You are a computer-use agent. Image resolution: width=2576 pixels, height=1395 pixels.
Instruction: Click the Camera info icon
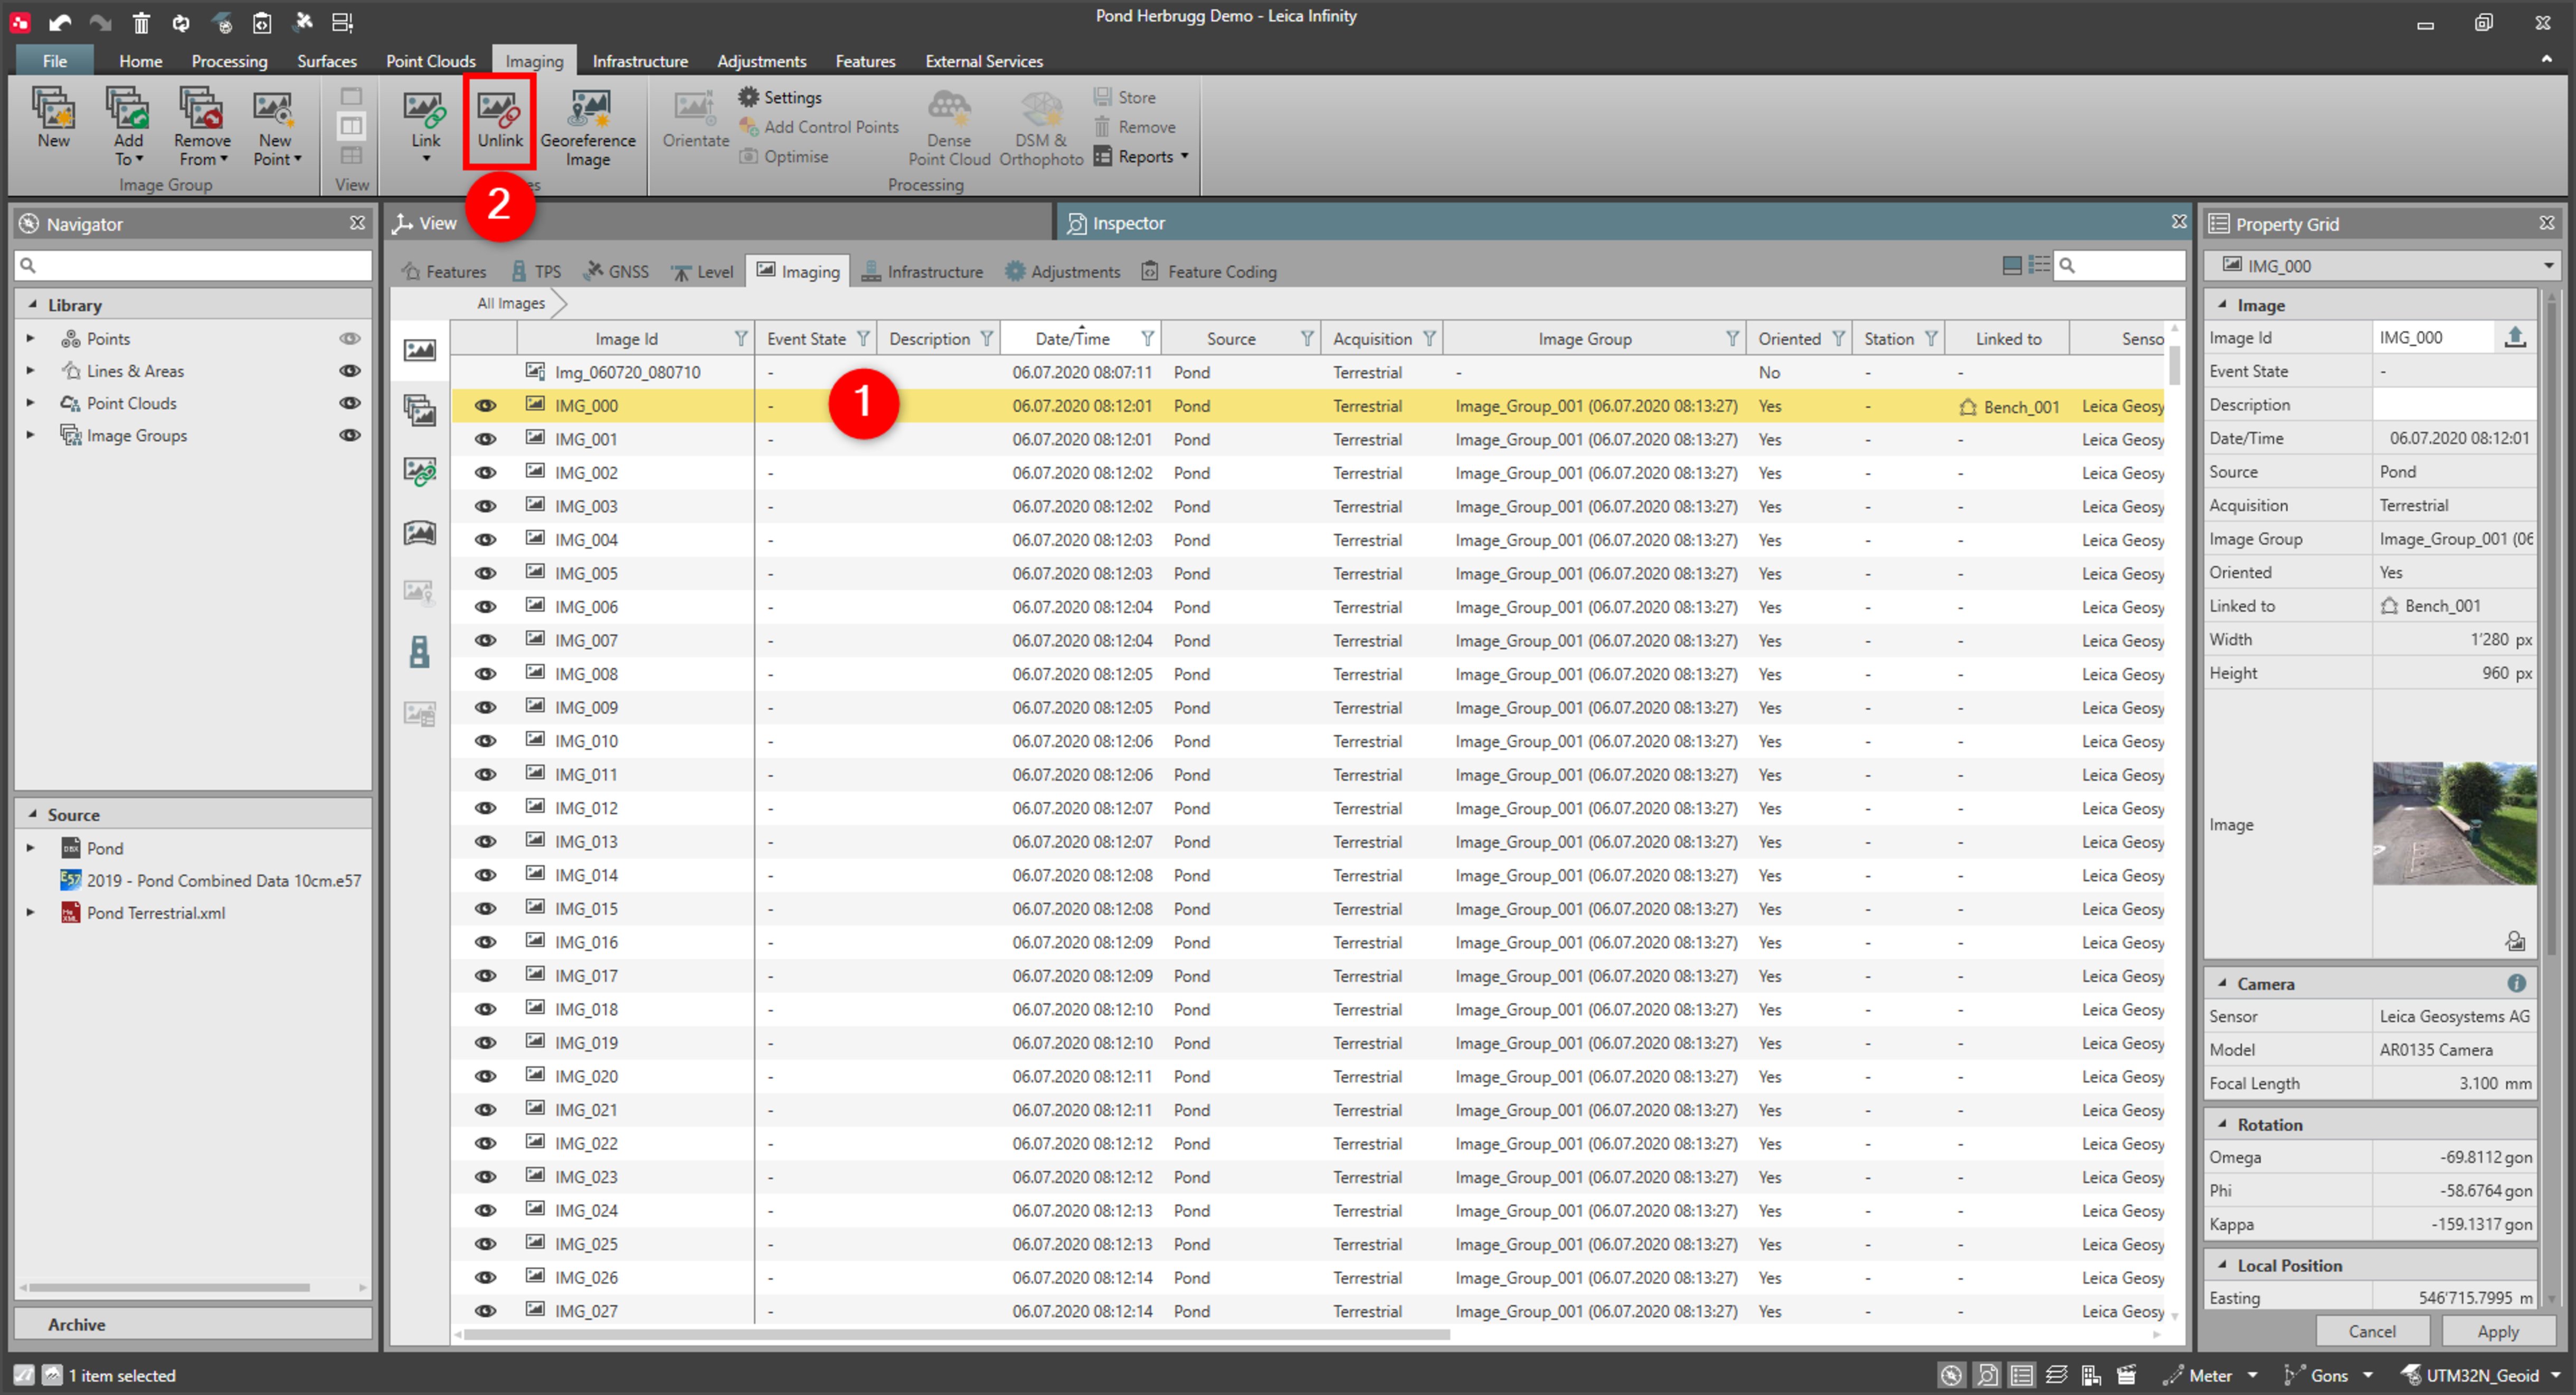click(x=2516, y=983)
